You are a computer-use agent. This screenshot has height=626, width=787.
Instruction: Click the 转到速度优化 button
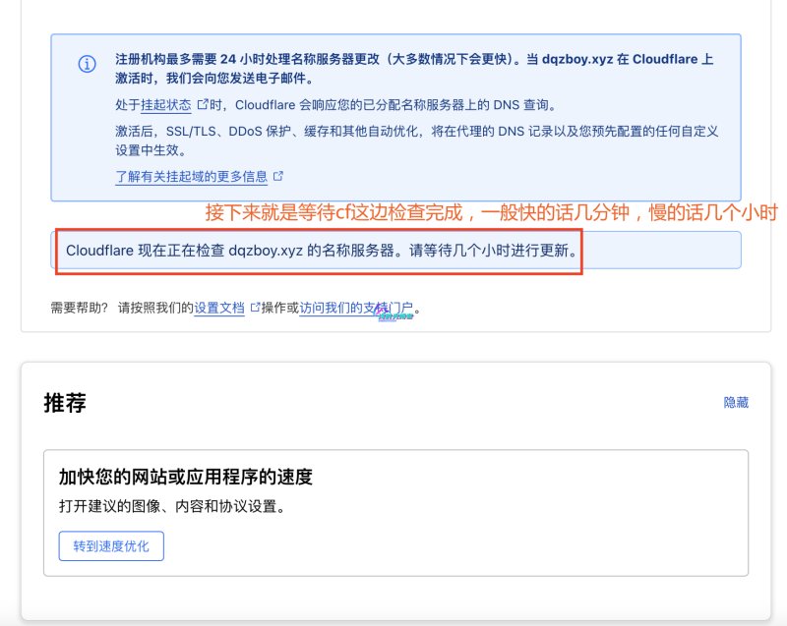click(x=111, y=545)
